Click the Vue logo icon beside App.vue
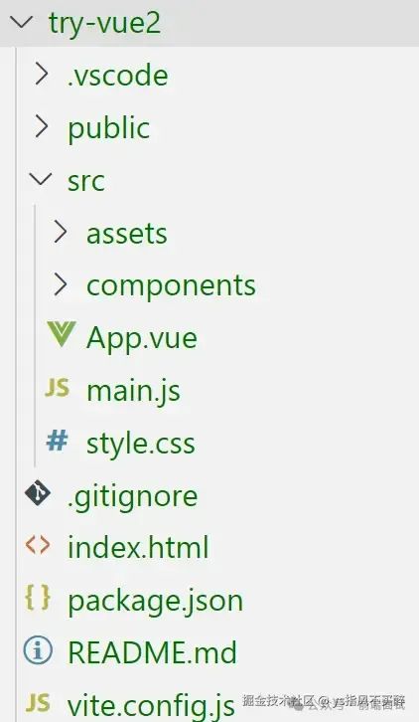The height and width of the screenshot is (722, 419). tap(62, 334)
